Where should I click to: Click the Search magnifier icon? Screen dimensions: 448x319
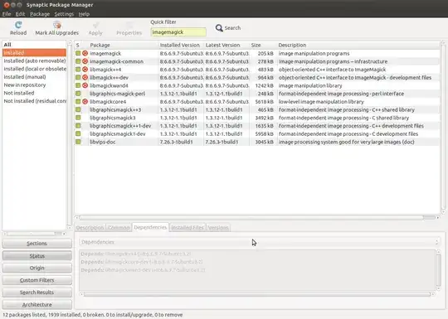pyautogui.click(x=219, y=28)
